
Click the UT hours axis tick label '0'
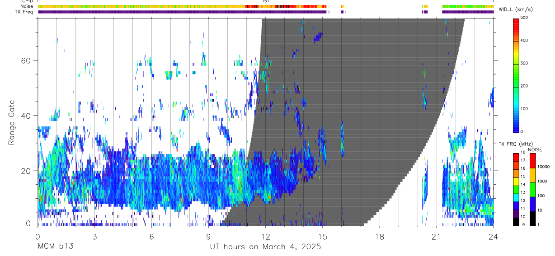click(x=38, y=236)
